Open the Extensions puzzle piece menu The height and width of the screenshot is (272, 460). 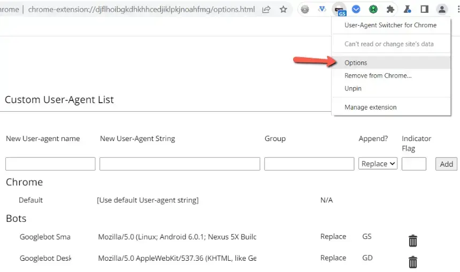(x=391, y=10)
